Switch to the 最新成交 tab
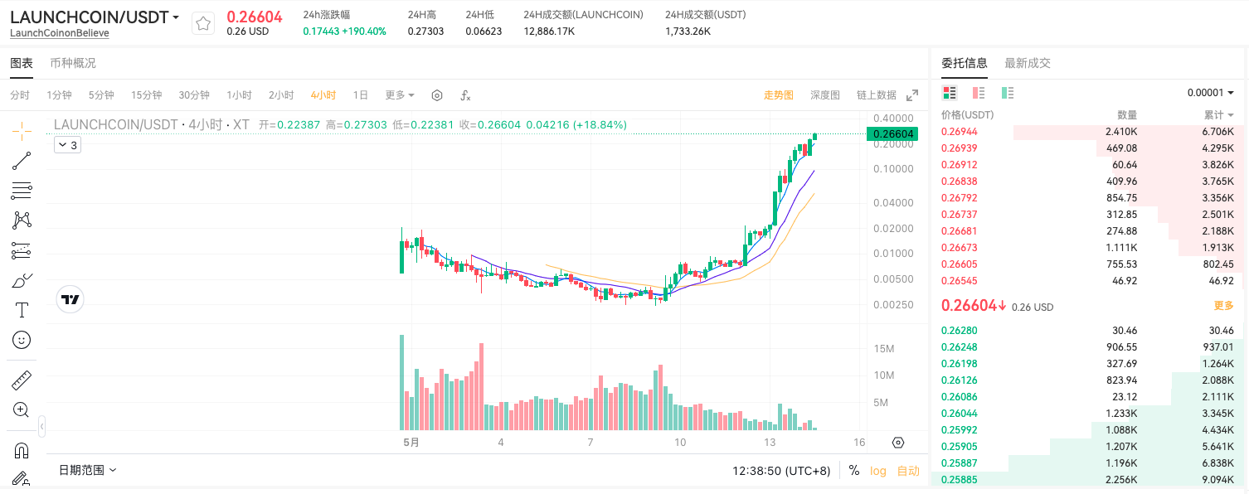Screen dimensions: 1249x494 pyautogui.click(x=1028, y=63)
